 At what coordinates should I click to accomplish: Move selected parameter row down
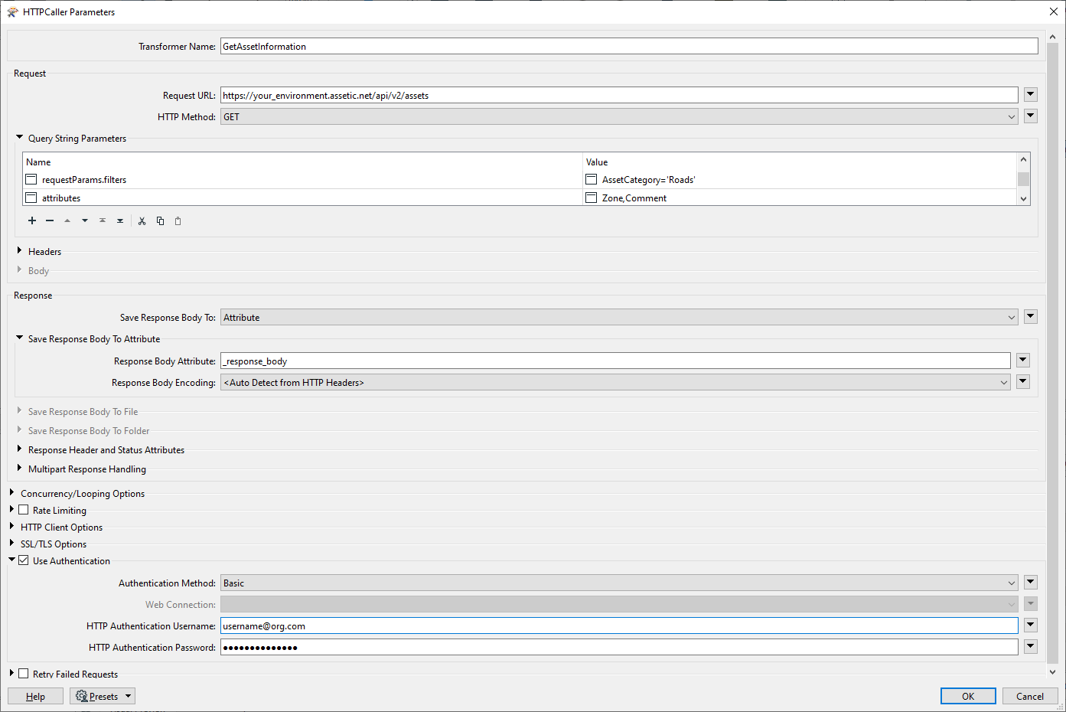coord(84,220)
